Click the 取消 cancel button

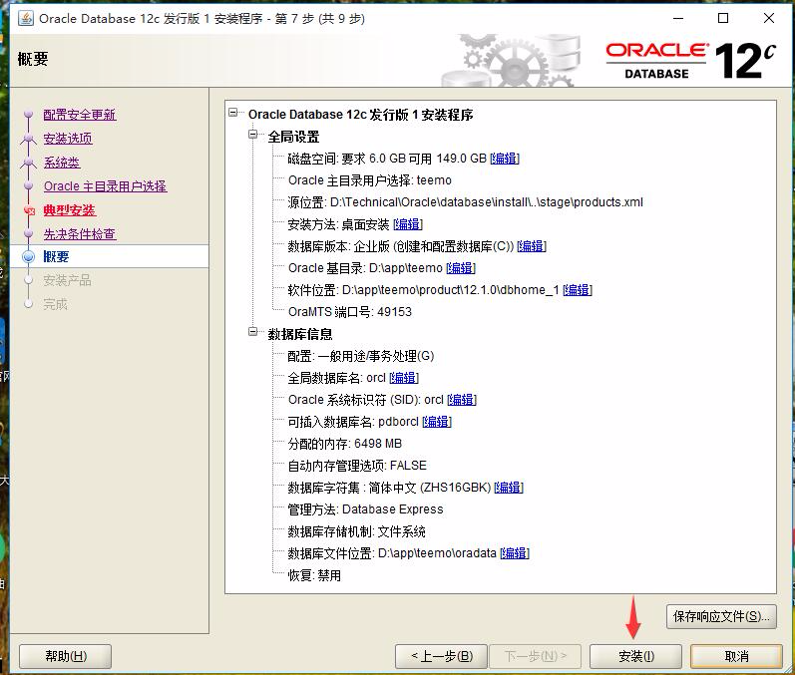pyautogui.click(x=736, y=656)
